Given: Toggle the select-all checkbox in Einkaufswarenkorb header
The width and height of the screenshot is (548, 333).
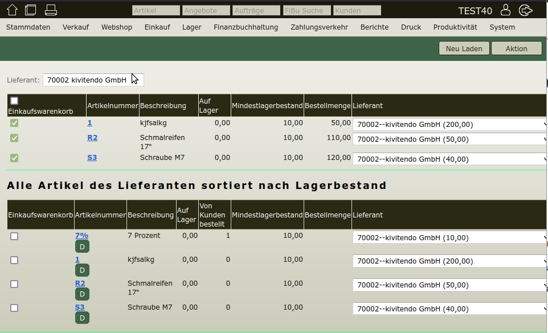Looking at the screenshot, I should [x=14, y=101].
